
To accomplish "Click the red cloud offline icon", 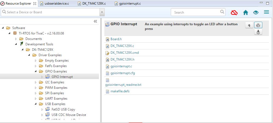I will click(234, 12).
